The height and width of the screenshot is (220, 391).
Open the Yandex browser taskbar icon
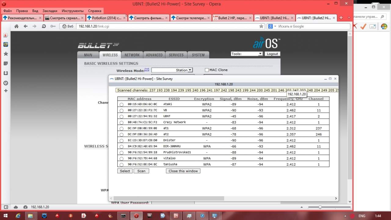coord(83,216)
